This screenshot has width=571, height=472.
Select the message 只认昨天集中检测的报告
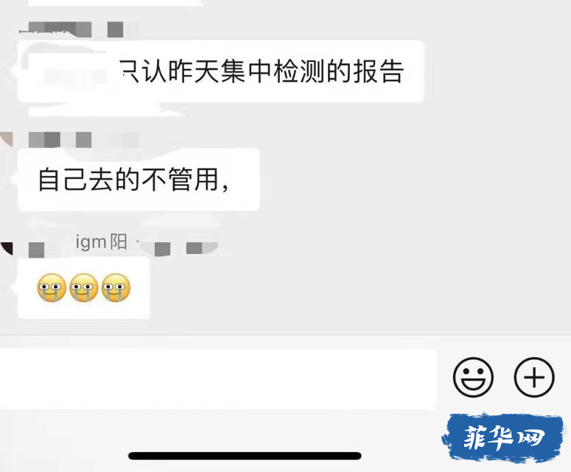pos(221,71)
